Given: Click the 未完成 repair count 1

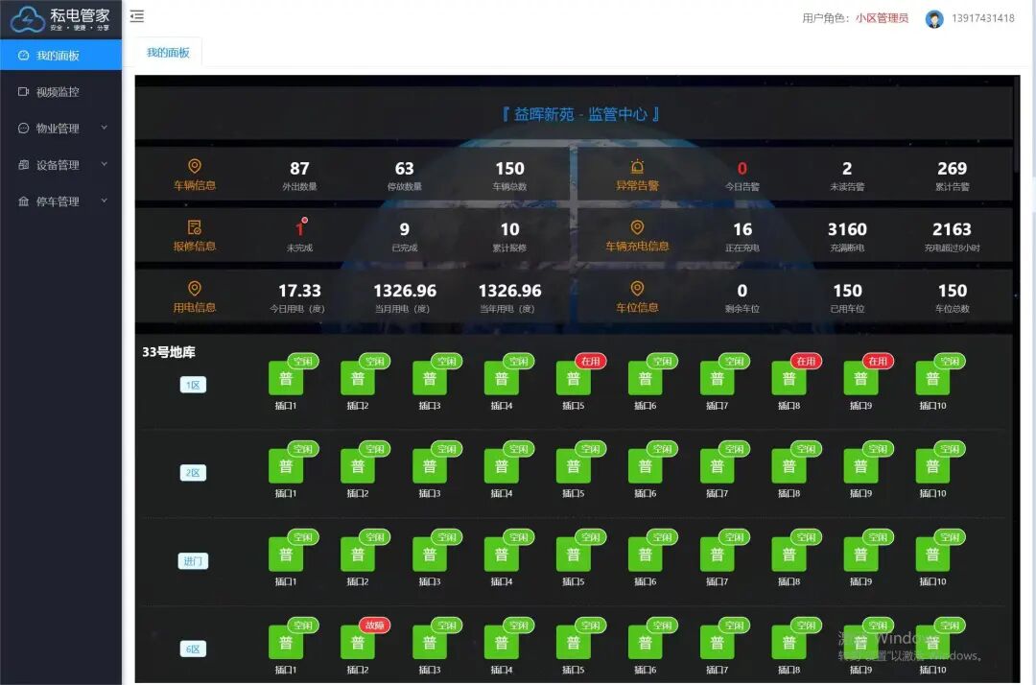Looking at the screenshot, I should [300, 228].
